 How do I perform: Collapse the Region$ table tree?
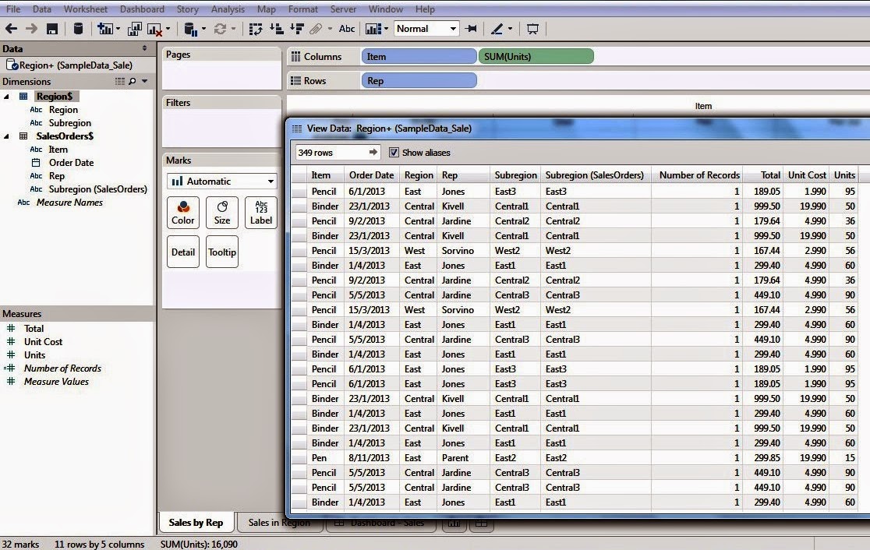(7, 97)
